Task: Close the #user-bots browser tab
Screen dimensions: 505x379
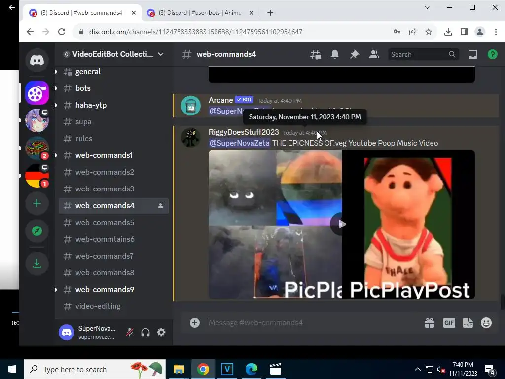Action: click(x=252, y=13)
